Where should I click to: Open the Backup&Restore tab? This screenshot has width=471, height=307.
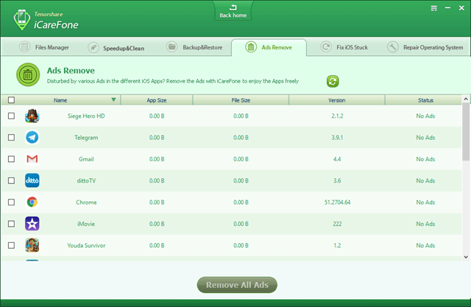(x=194, y=47)
